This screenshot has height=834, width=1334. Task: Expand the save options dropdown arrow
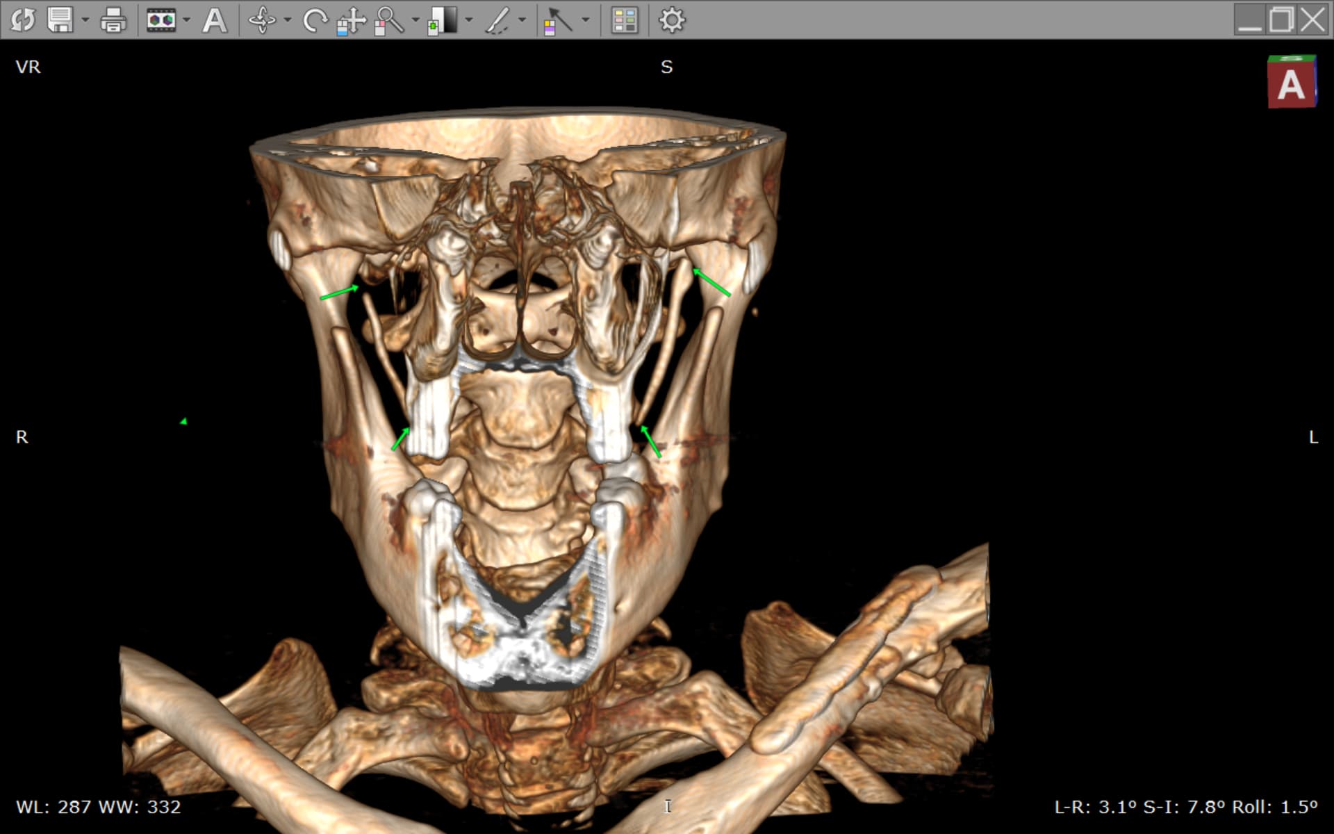[85, 20]
